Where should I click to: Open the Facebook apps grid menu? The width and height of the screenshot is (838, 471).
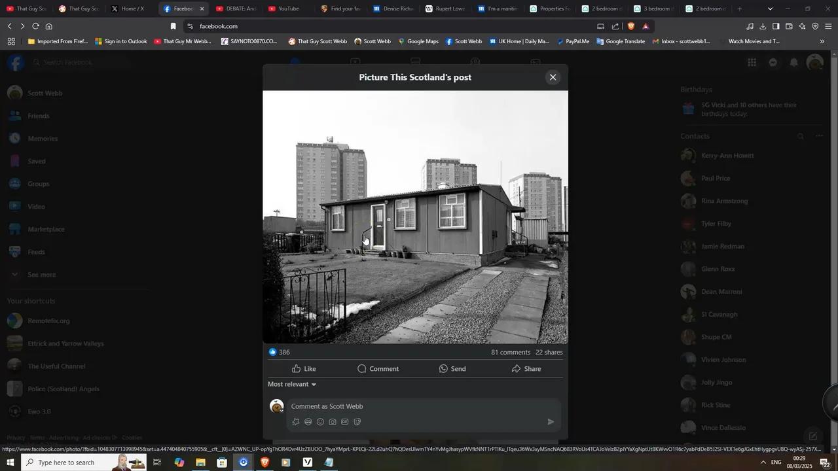tap(752, 62)
